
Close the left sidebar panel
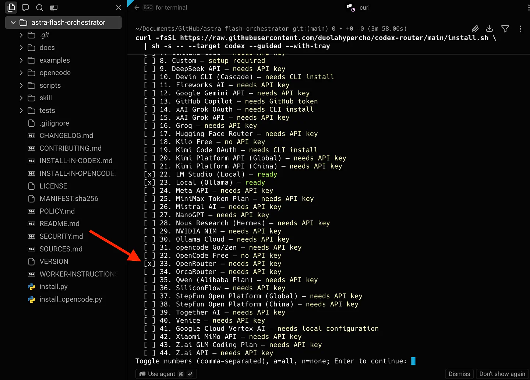119,7
